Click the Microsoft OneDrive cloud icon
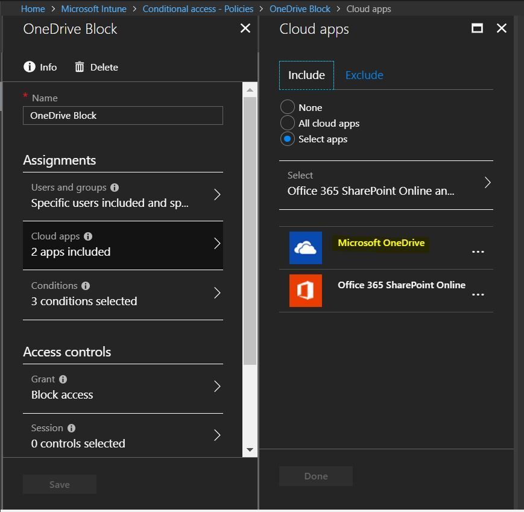 (306, 248)
